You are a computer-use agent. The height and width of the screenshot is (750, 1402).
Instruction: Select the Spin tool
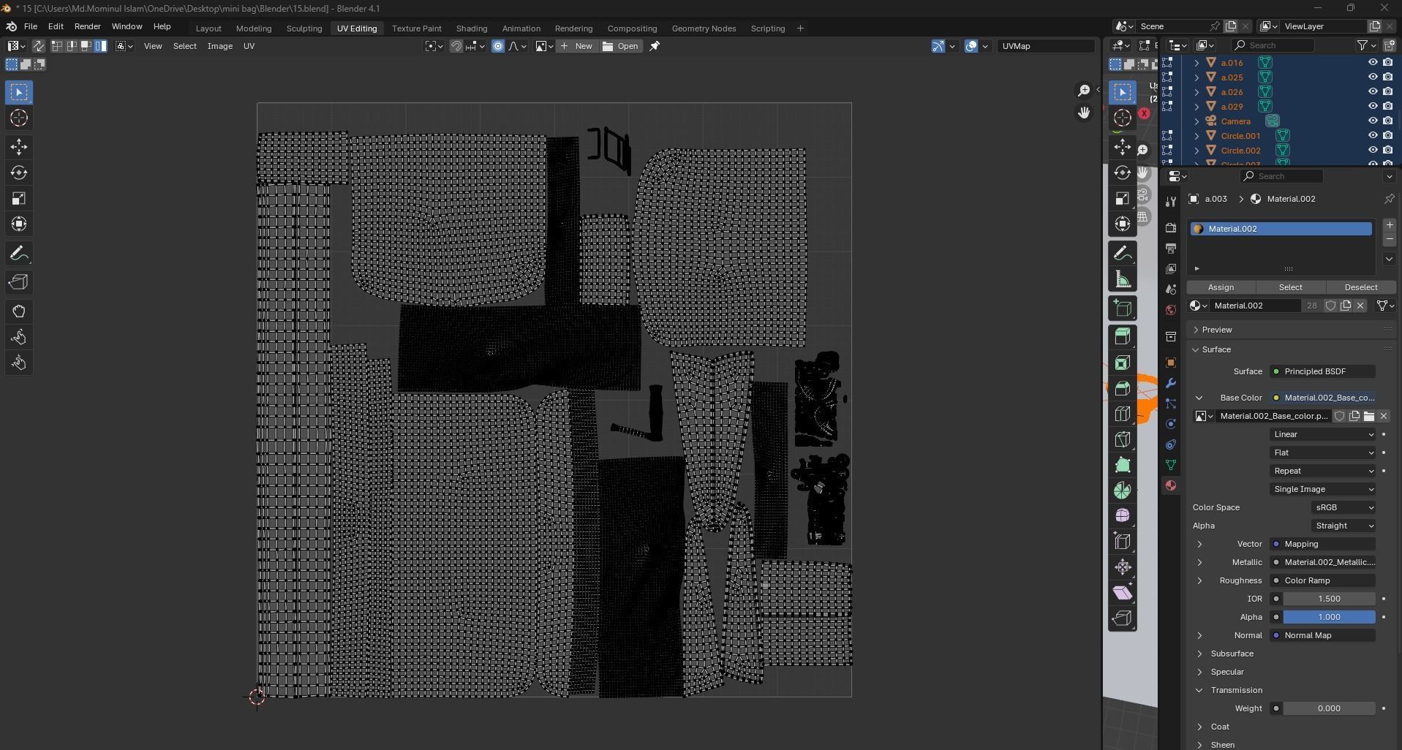coord(1123,490)
